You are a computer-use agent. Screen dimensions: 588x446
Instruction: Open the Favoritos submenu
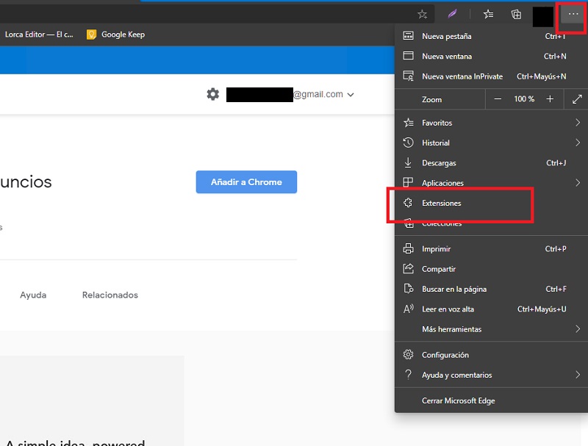point(491,123)
